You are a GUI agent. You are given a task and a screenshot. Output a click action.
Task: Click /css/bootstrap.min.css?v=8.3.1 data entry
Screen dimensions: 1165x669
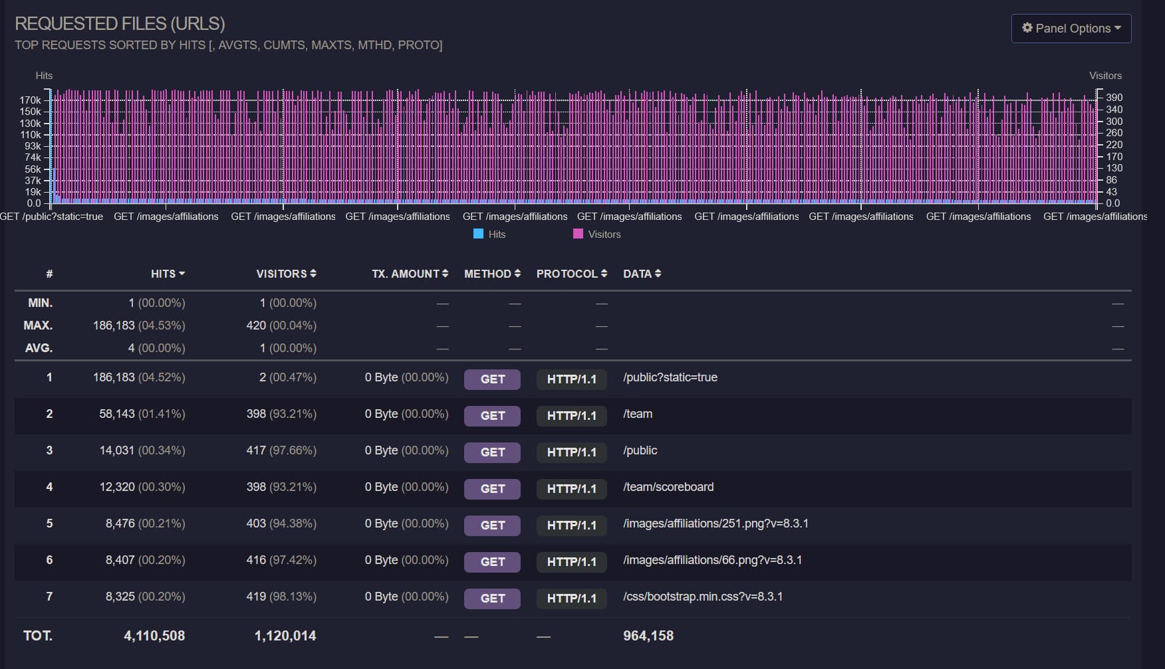(x=702, y=597)
